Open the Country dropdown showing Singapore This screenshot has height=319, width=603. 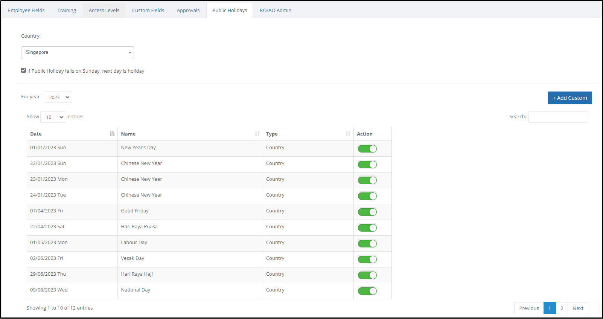coord(78,53)
